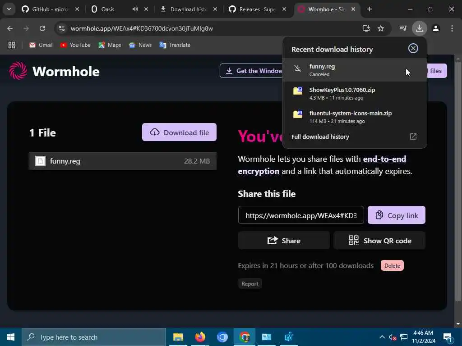The width and height of the screenshot is (462, 346).
Task: Click the network tray icon
Action: [x=404, y=337]
